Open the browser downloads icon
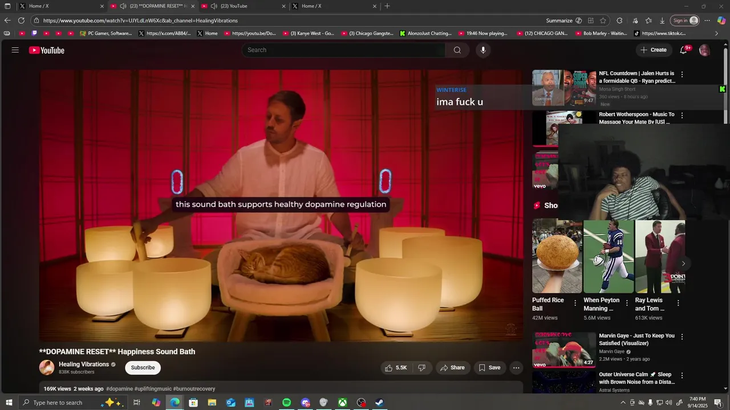Viewport: 730px width, 410px height. [x=662, y=20]
